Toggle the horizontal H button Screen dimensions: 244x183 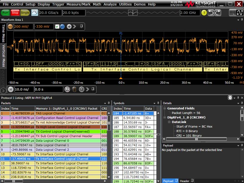[x=10, y=89]
